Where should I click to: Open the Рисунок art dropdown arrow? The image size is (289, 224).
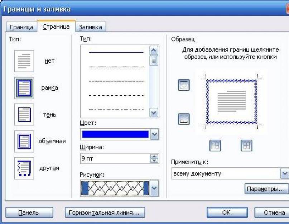154,188
